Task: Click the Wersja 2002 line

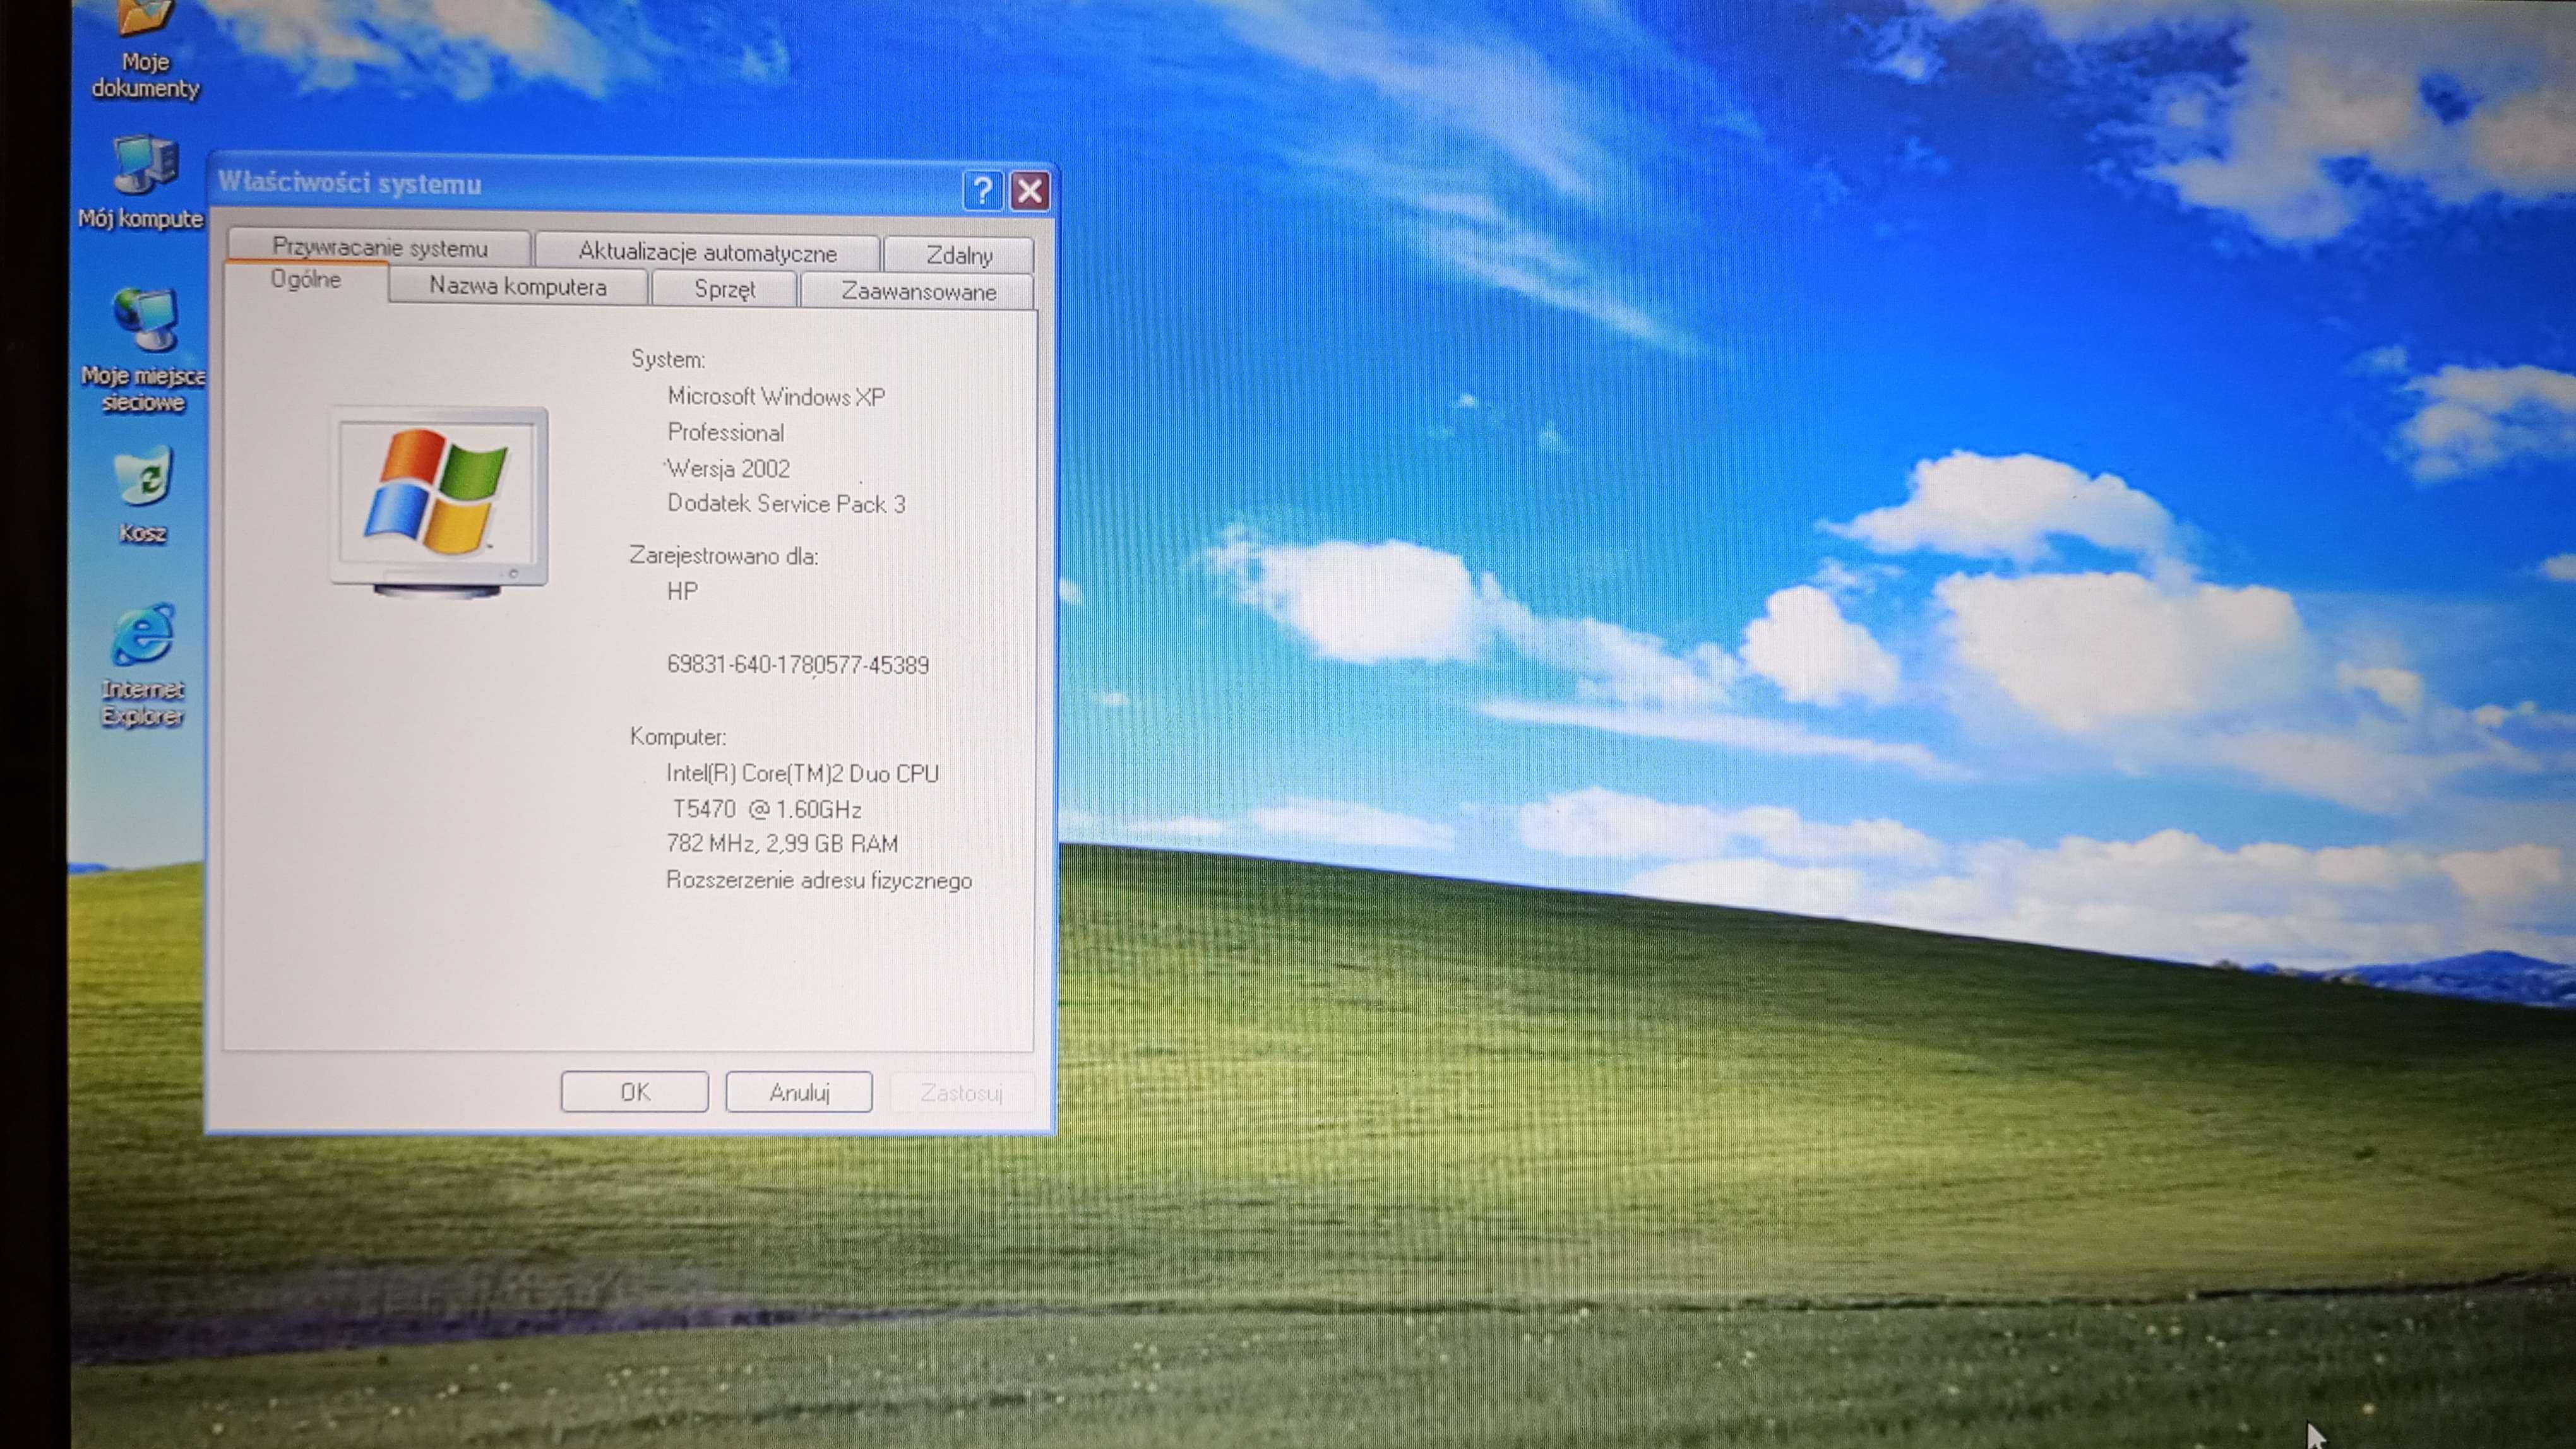Action: 729,469
